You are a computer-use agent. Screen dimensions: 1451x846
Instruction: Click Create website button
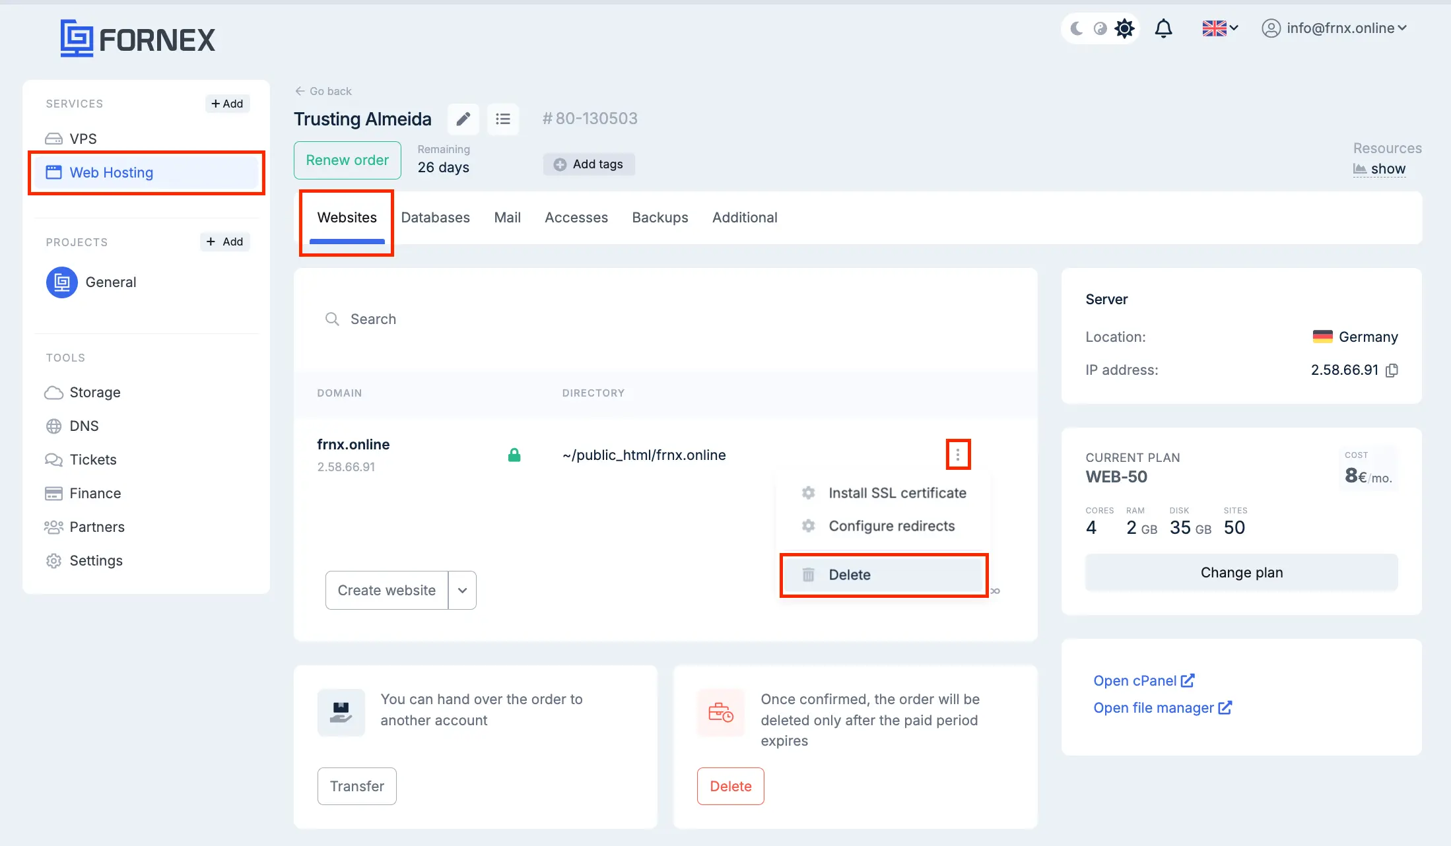pyautogui.click(x=387, y=591)
